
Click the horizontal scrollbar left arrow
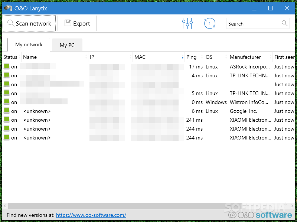point(5,206)
